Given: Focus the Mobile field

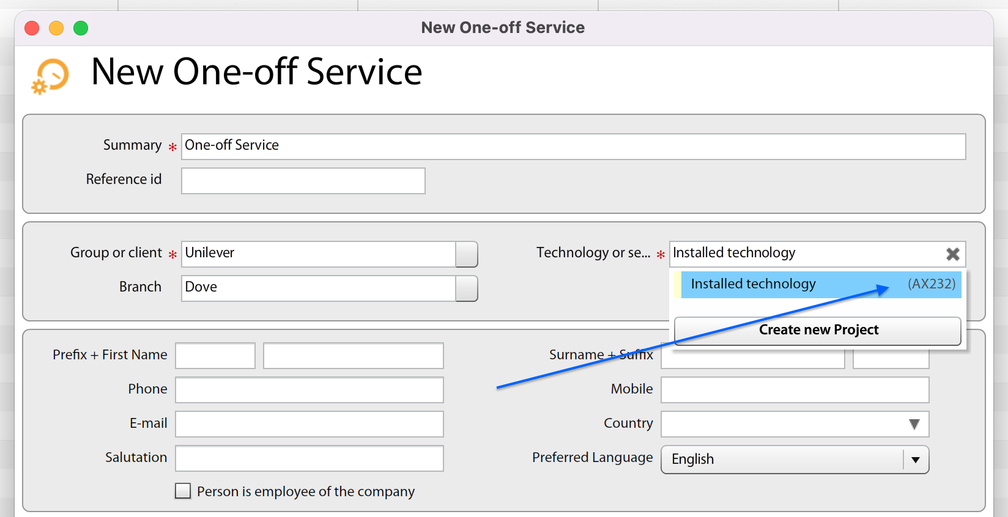Looking at the screenshot, I should pos(795,390).
